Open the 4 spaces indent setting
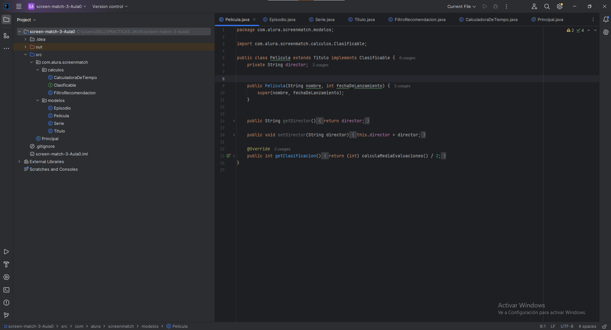611x330 pixels. coord(587,326)
